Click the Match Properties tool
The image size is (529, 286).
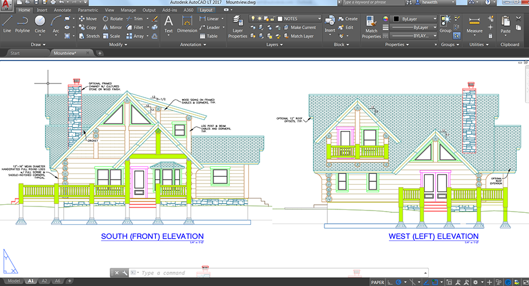point(371,27)
